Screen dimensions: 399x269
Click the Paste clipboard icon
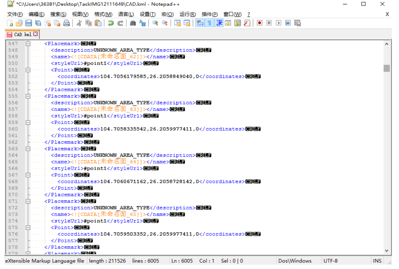pos(98,23)
